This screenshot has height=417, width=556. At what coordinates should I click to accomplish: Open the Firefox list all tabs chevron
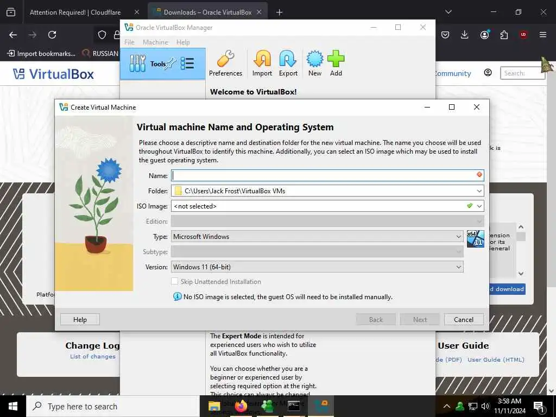448,12
